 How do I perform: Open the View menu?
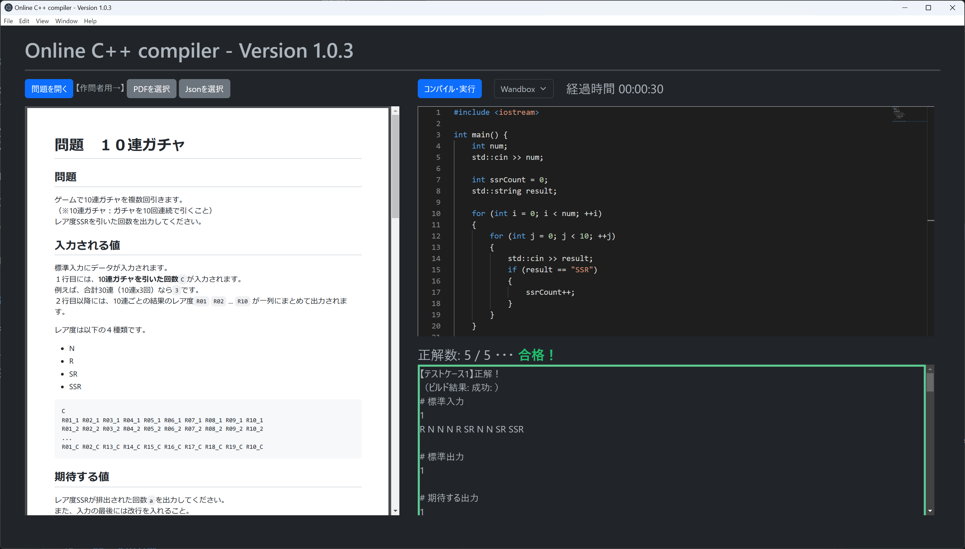(x=42, y=21)
